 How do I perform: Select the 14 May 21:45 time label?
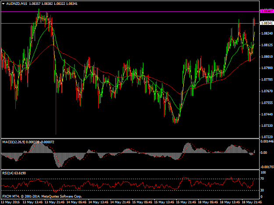pos(120,202)
